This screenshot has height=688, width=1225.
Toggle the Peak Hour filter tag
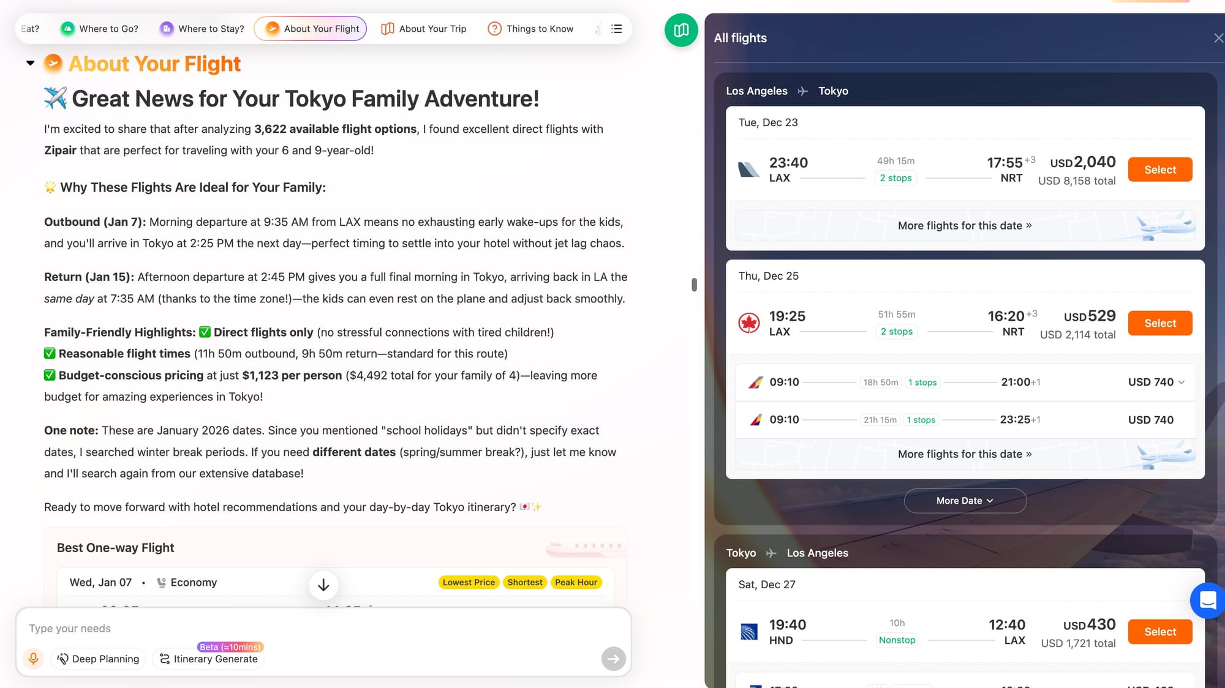pos(576,582)
